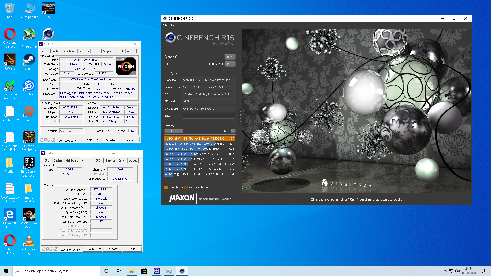Select Ryzen 5 3600 ranking row scoring 1807
The width and height of the screenshot is (491, 276).
coord(200,139)
